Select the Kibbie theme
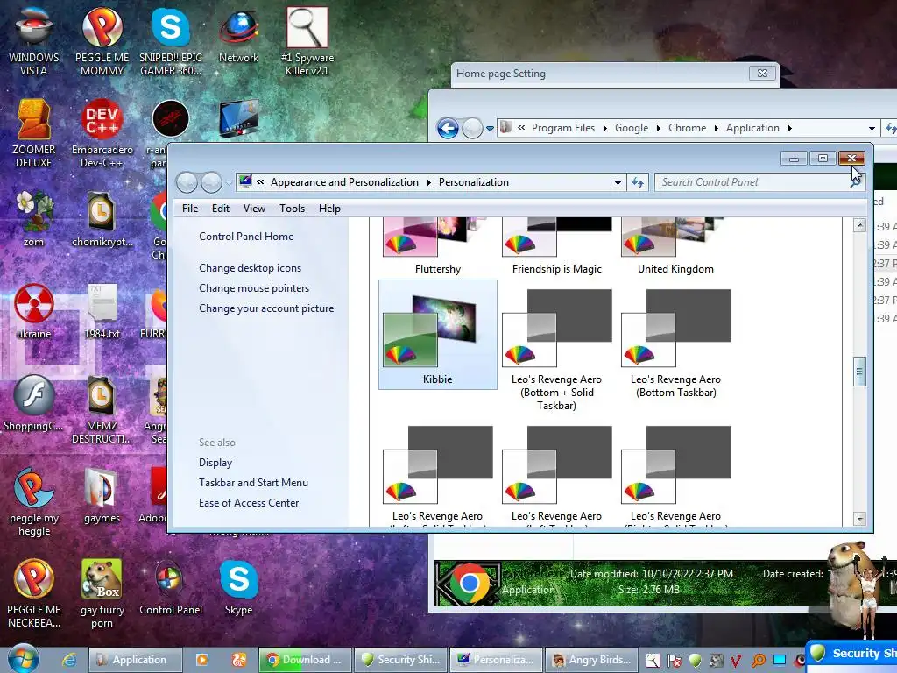The width and height of the screenshot is (897, 673). [438, 335]
